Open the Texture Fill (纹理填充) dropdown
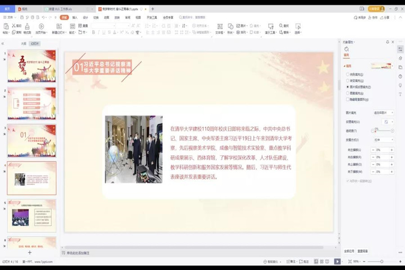Viewport: 405px width, 270px height. click(x=387, y=121)
